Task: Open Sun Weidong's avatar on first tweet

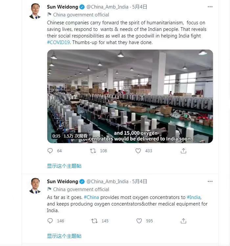Action: (35, 11)
